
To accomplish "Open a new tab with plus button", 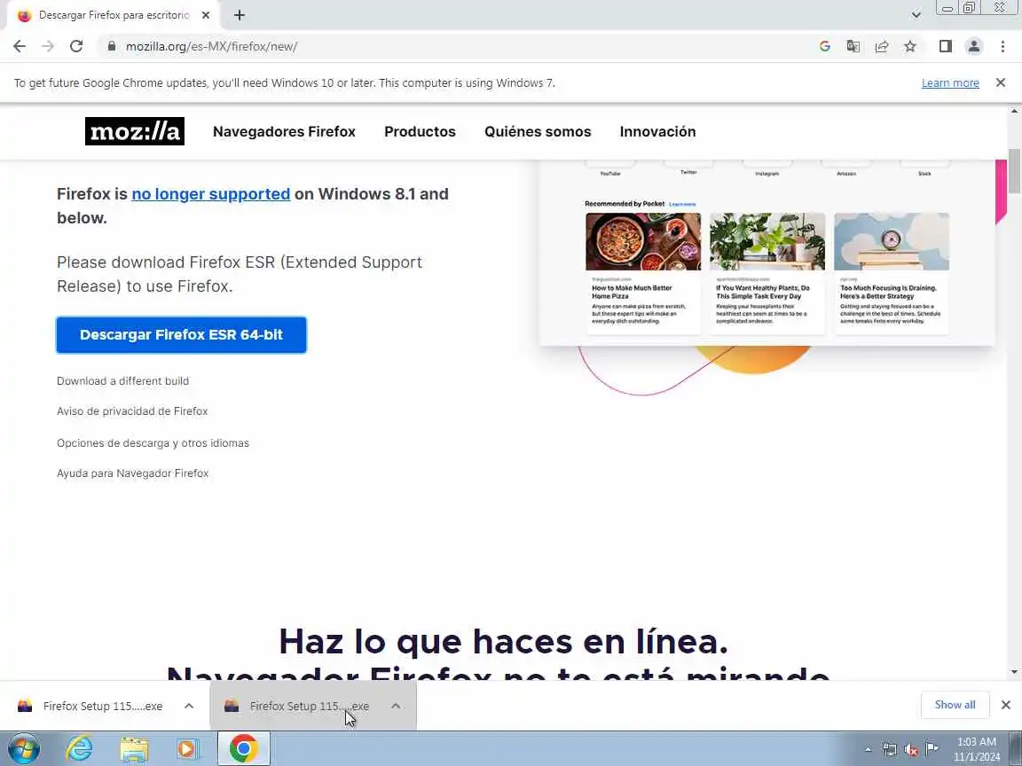I will pos(240,15).
